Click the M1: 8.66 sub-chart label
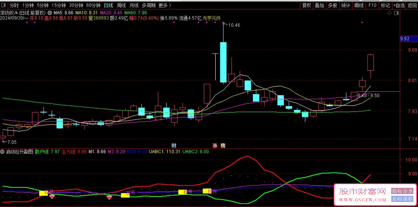418x207 pixels. tap(97, 151)
